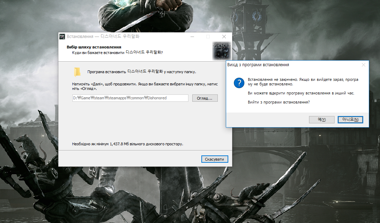Click the instruction text starting Натисніть «Далі»

pyautogui.click(x=145, y=86)
